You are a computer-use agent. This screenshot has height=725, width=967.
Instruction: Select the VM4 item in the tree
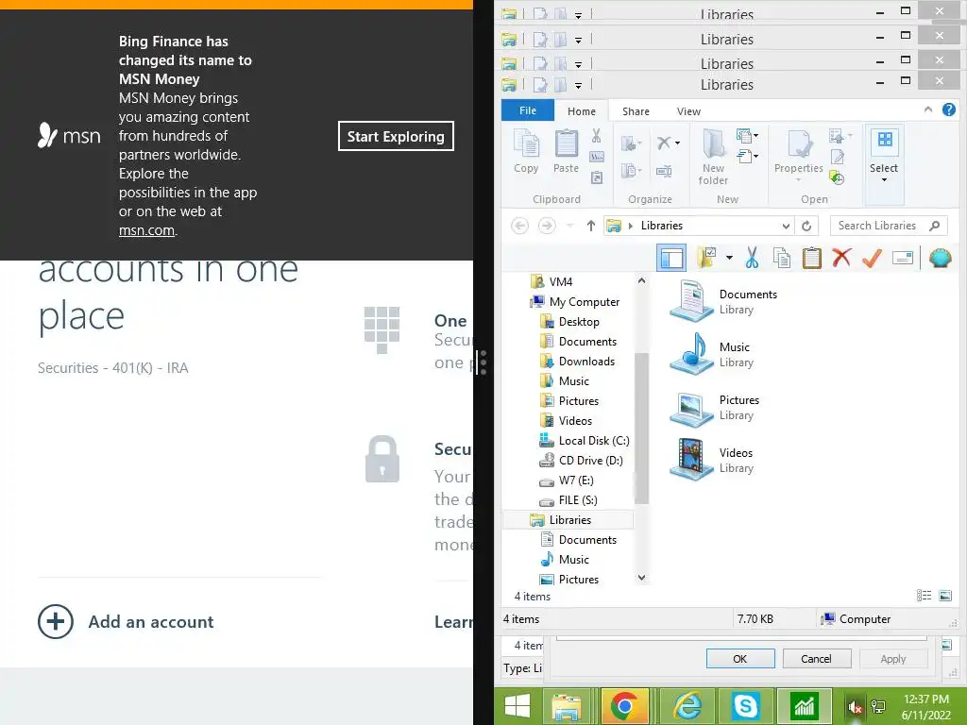(x=551, y=281)
